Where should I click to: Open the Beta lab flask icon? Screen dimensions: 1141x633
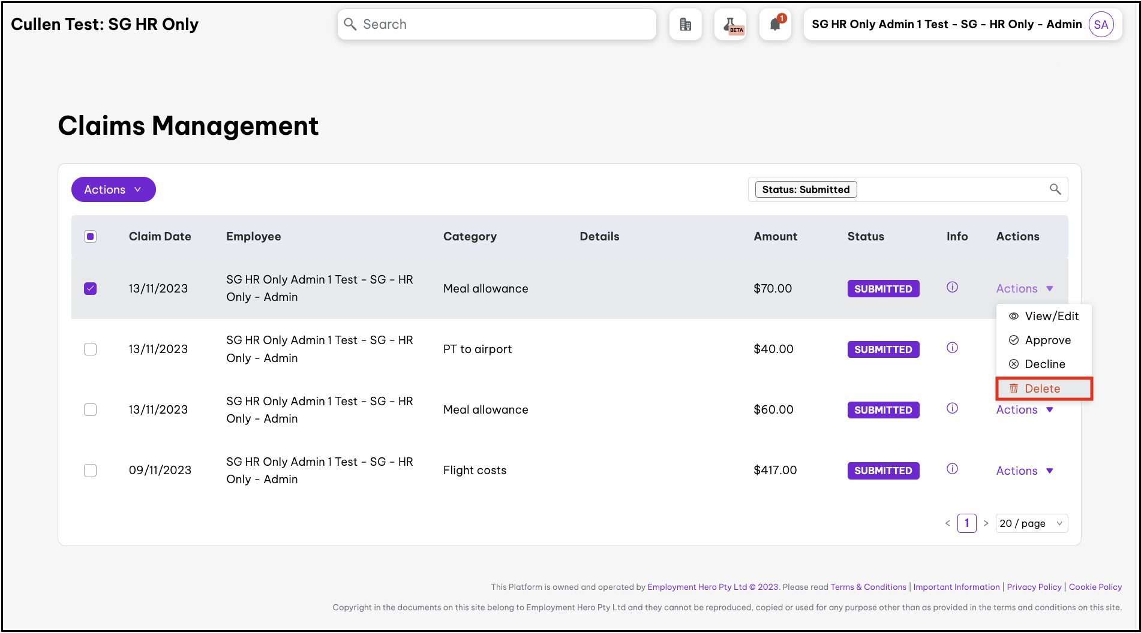tap(731, 25)
